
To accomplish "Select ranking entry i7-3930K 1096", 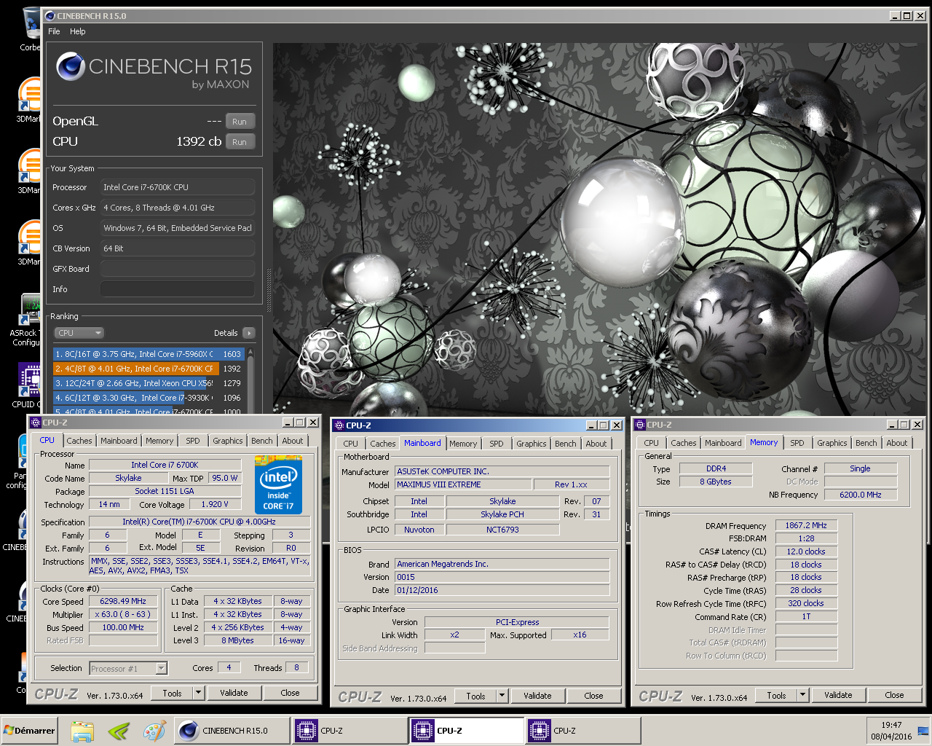I will pos(149,398).
